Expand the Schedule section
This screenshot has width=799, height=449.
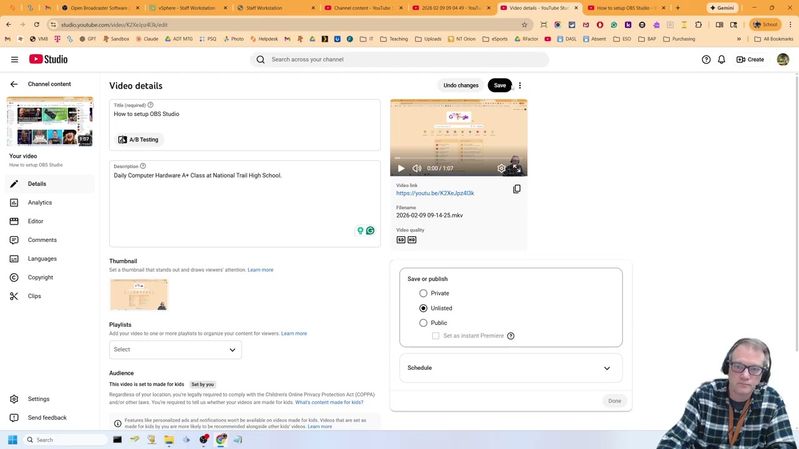click(x=511, y=368)
